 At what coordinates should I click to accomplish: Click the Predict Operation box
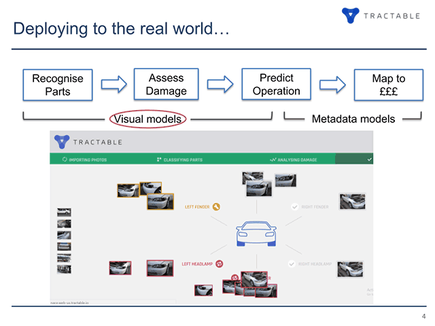click(x=276, y=85)
